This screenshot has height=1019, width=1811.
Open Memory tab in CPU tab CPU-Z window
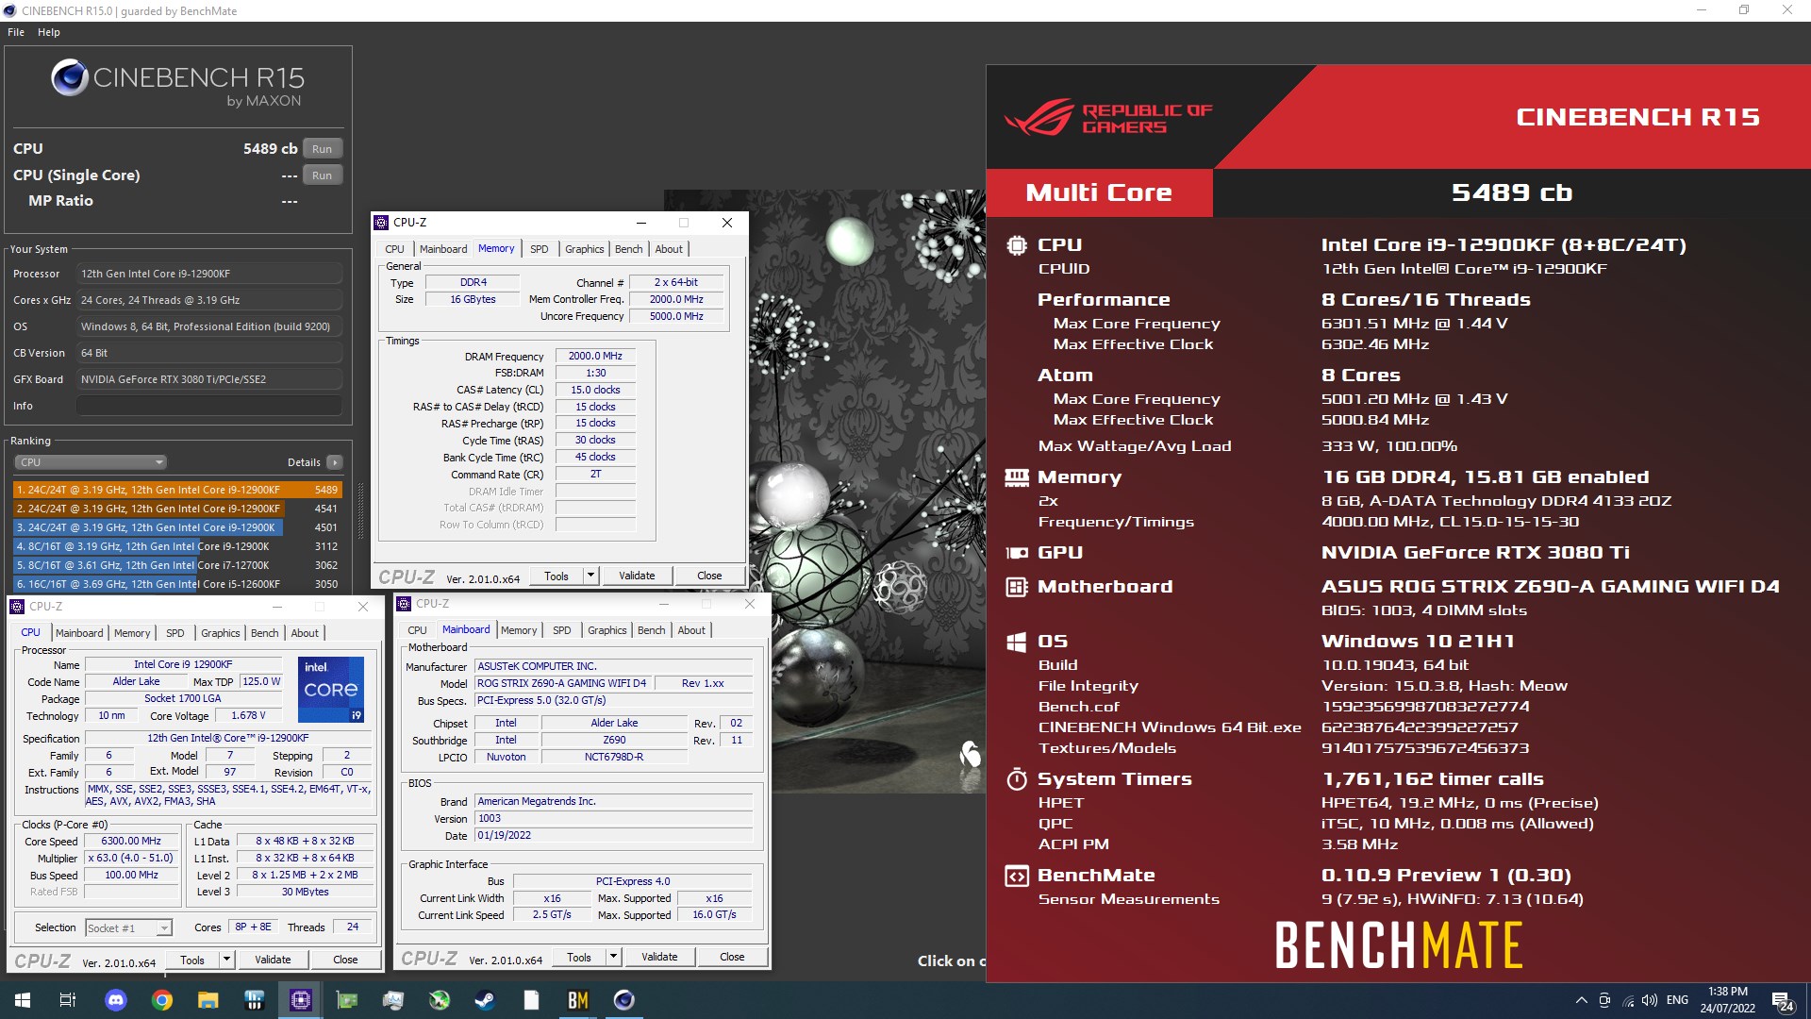[132, 633]
